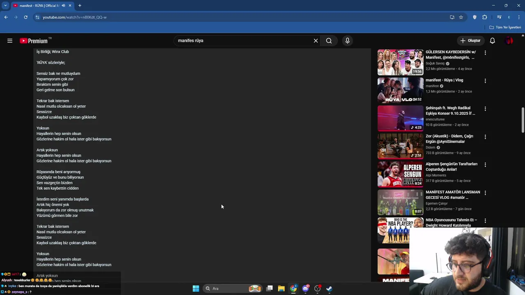The height and width of the screenshot is (295, 525).
Task: Open the RÜYA VLOG thumbnail
Action: point(400,90)
